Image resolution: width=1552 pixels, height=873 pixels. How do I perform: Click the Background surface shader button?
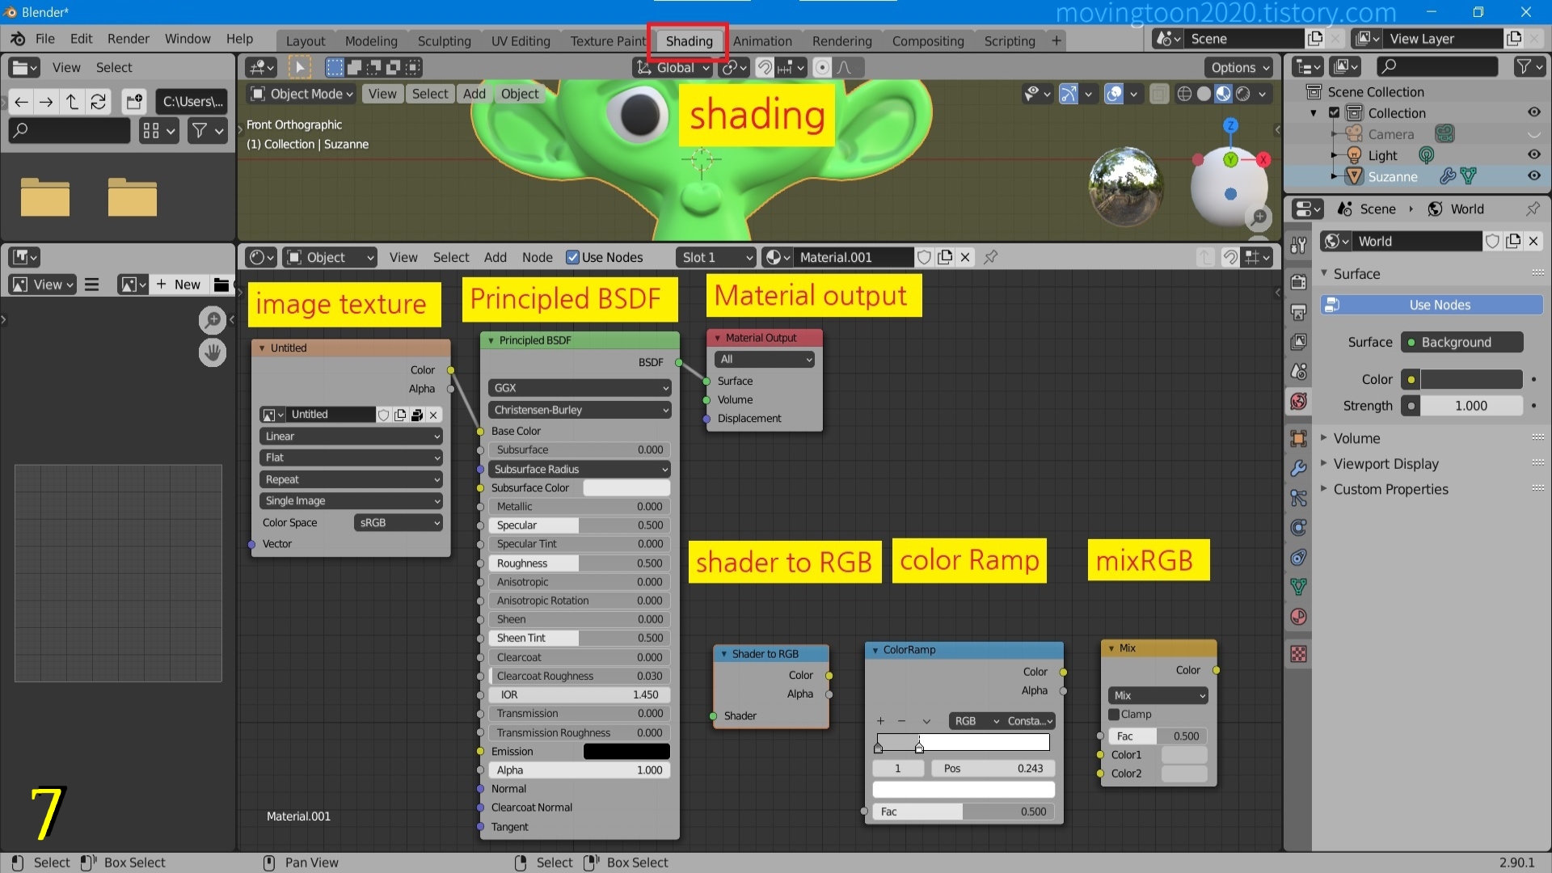(x=1461, y=342)
